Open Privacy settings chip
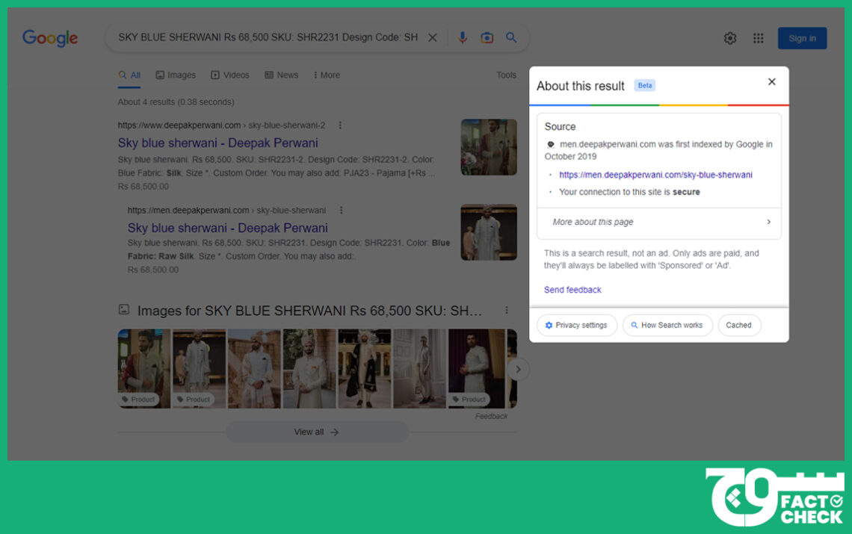Screen dimensions: 852x534 576,326
